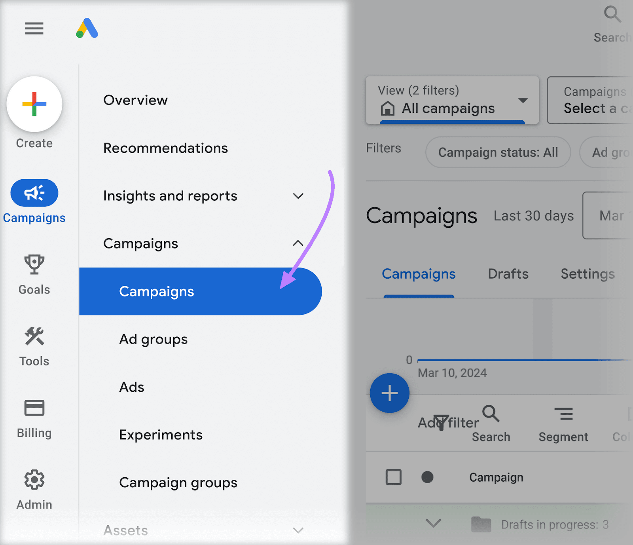The width and height of the screenshot is (633, 545).
Task: Tick the select-all campaigns checkbox
Action: coord(394,477)
